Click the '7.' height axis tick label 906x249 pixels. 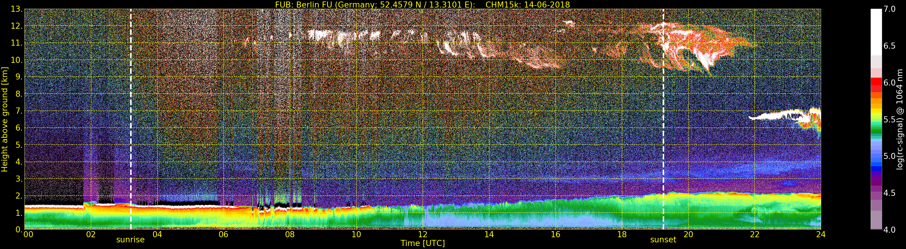coord(19,111)
